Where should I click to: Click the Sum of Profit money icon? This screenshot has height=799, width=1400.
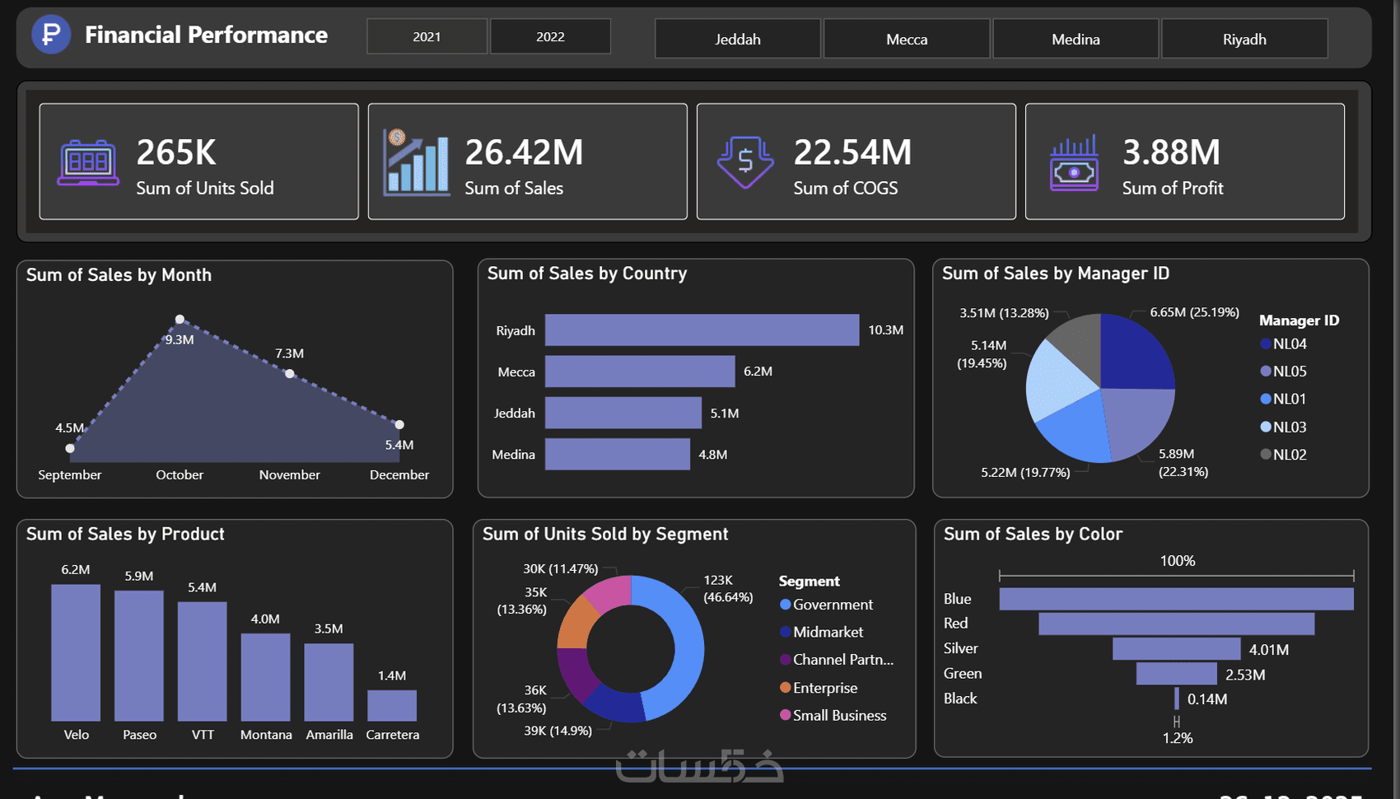point(1074,163)
